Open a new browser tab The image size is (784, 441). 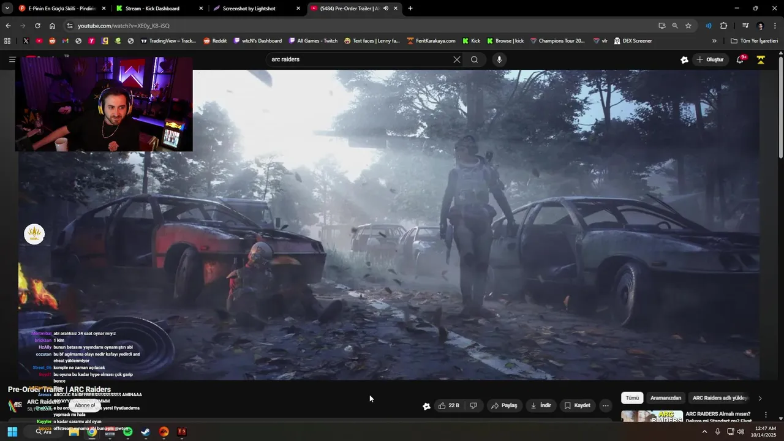tap(410, 9)
